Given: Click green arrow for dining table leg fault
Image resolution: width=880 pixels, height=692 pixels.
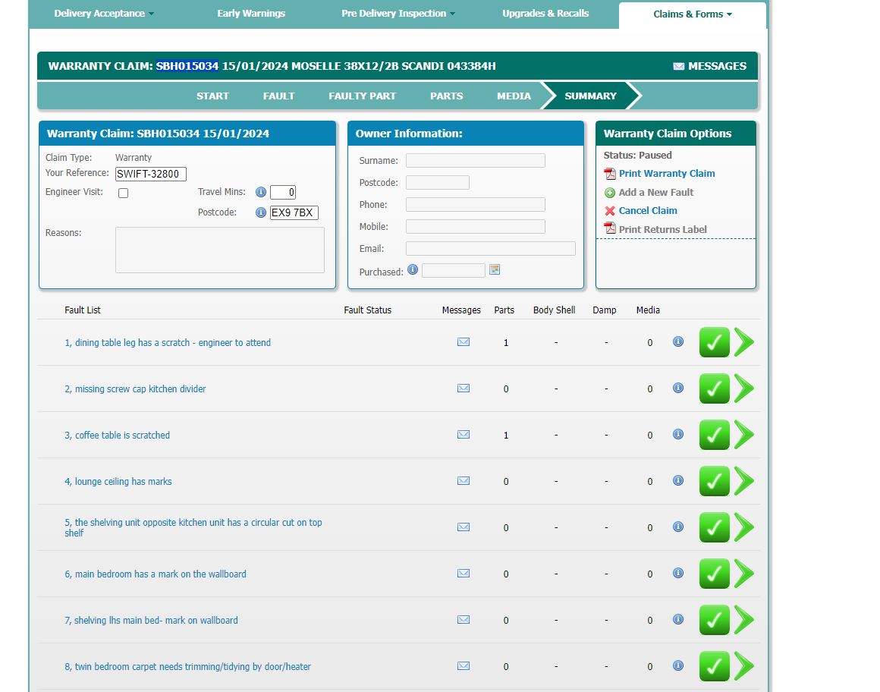Looking at the screenshot, I should tap(744, 342).
